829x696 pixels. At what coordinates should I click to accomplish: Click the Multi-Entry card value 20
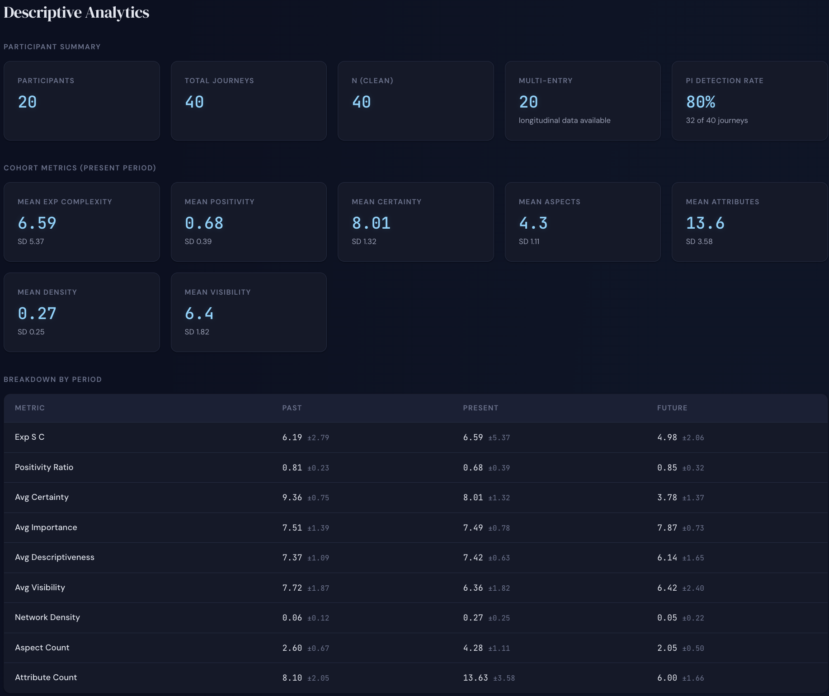click(x=528, y=102)
